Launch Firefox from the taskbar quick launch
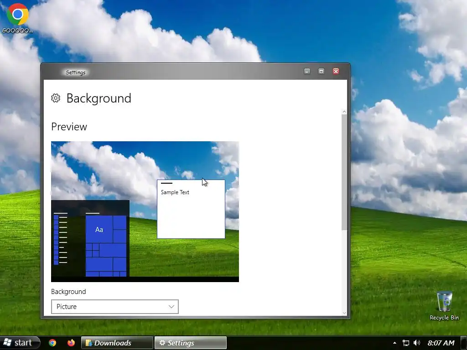467x350 pixels. [71, 343]
